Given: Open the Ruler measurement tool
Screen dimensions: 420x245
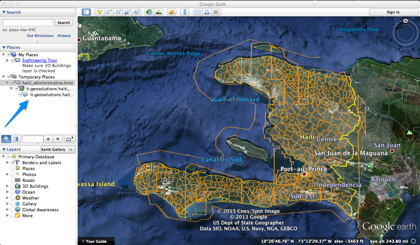Looking at the screenshot, I should click(185, 12).
